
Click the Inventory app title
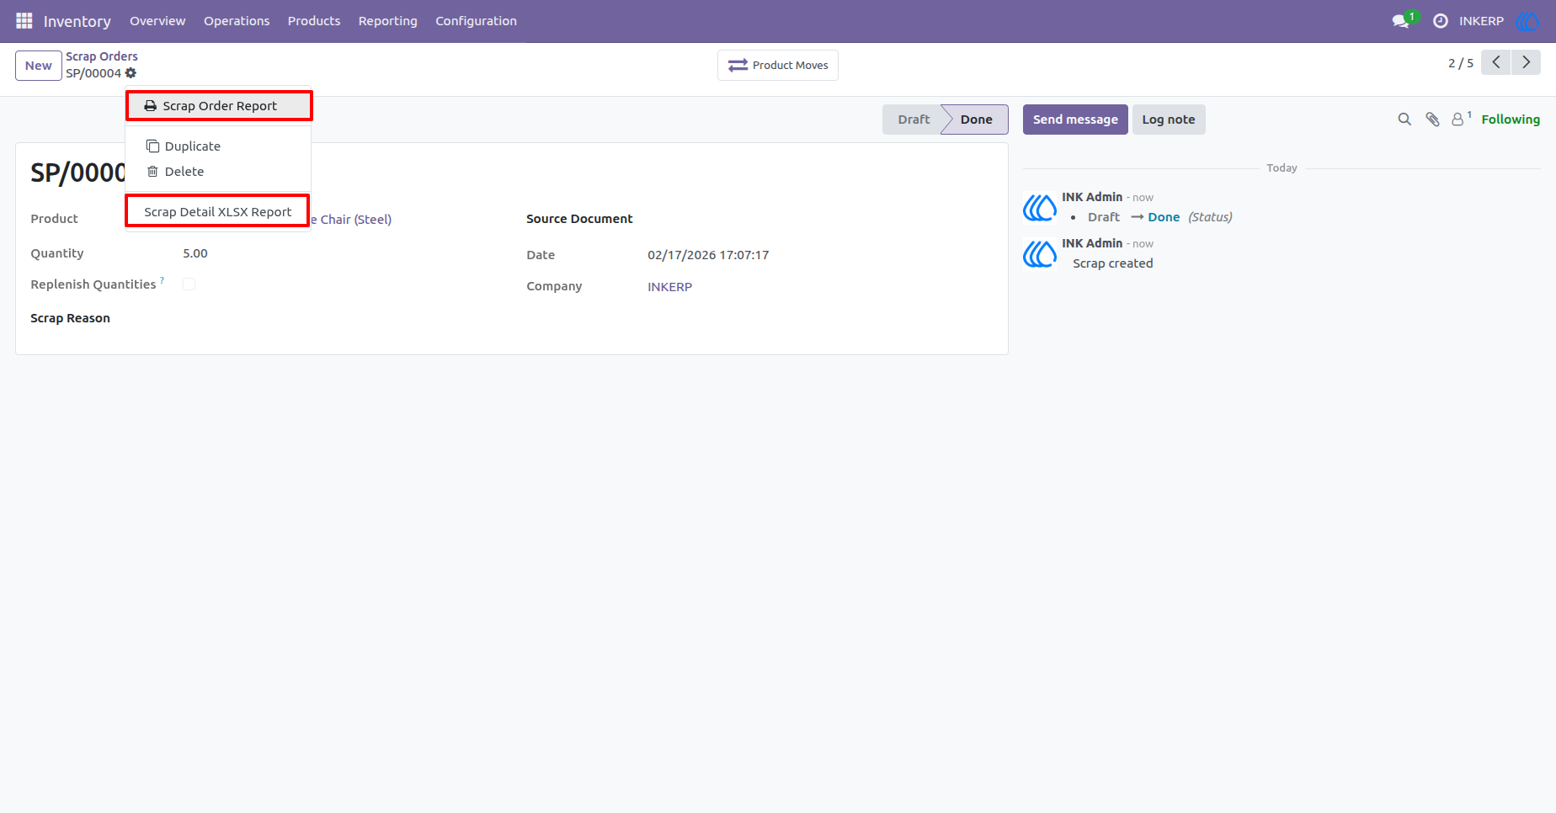77,21
